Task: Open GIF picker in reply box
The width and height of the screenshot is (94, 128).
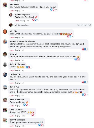Action: [86, 25]
